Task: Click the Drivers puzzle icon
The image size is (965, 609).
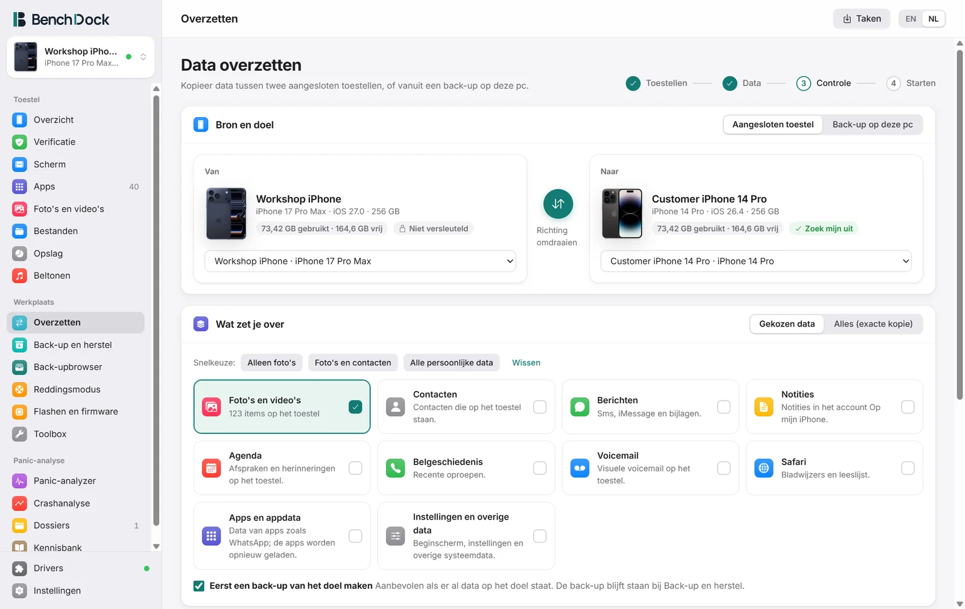Action: point(20,569)
